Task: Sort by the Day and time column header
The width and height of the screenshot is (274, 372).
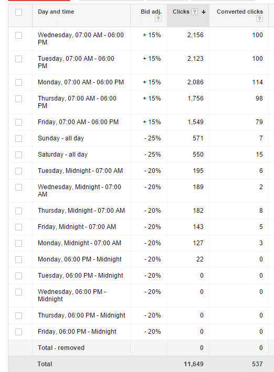Action: (x=56, y=12)
